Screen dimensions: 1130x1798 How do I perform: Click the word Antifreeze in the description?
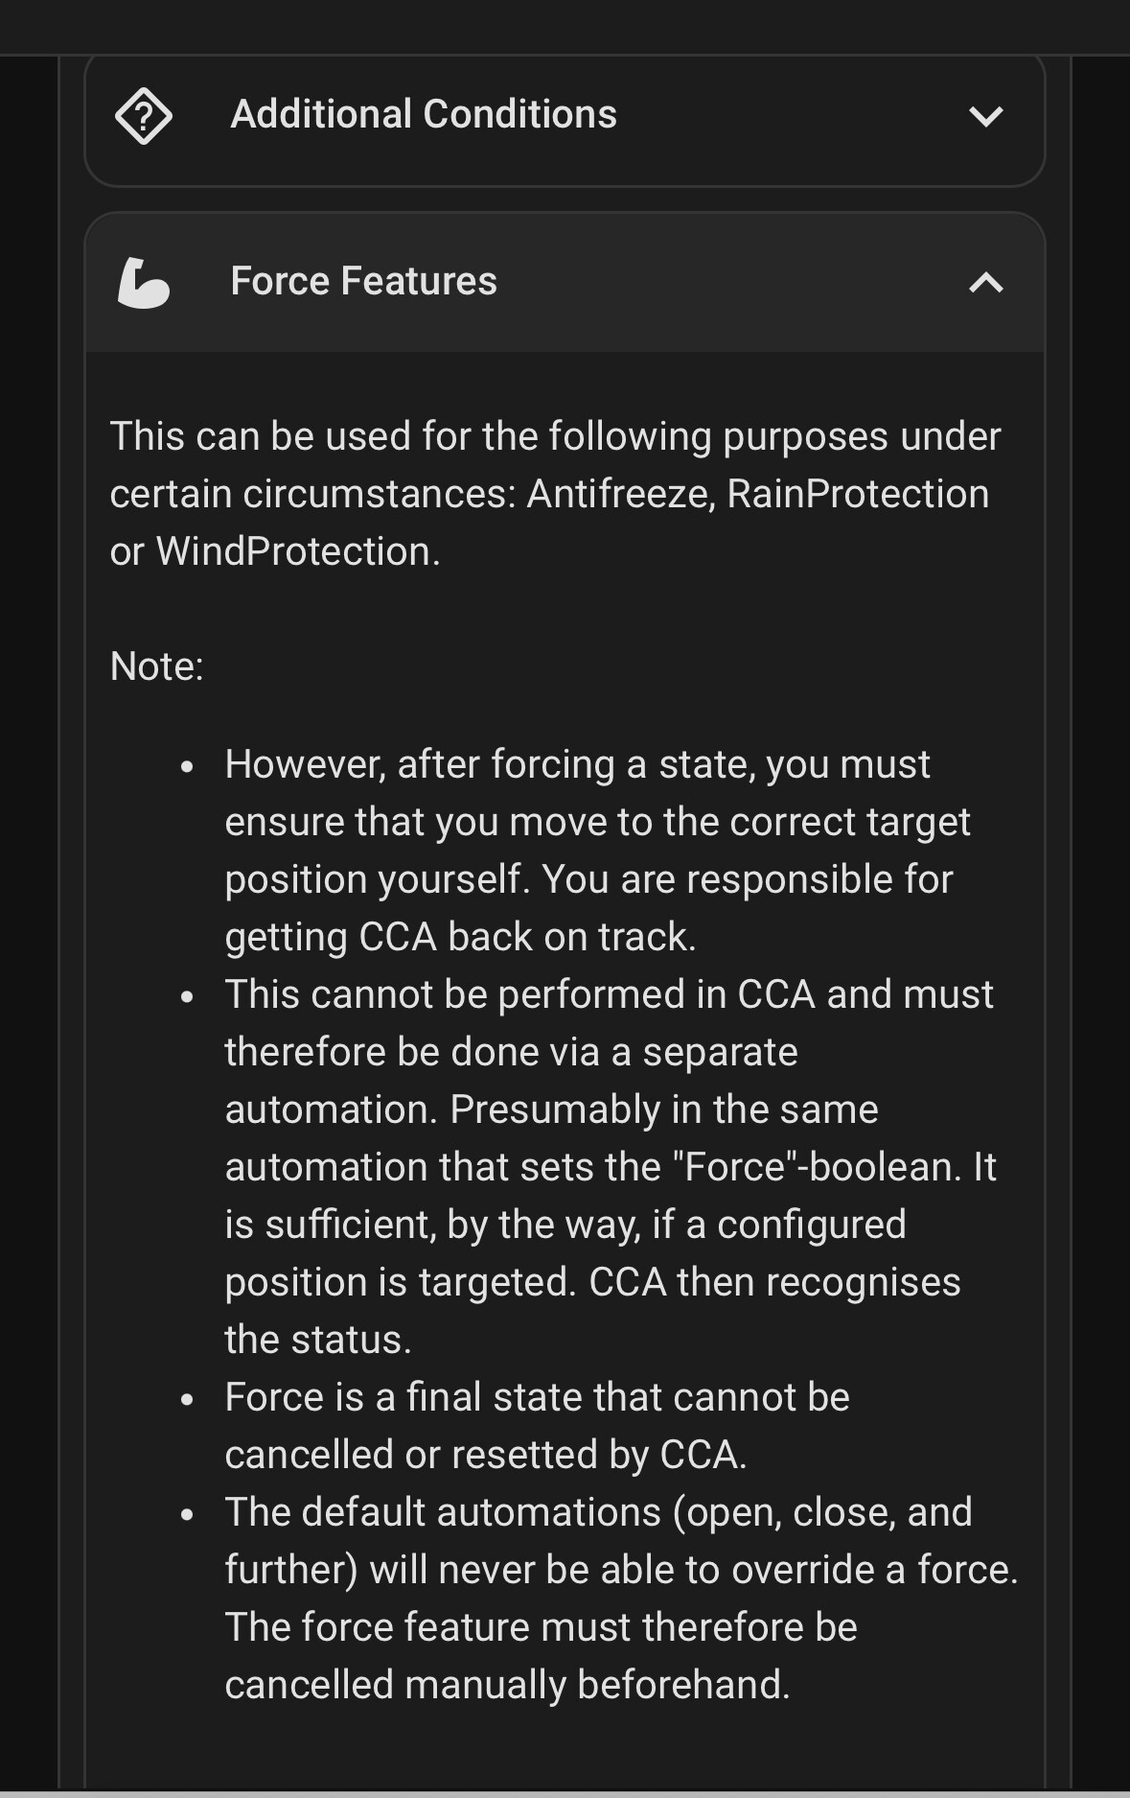click(618, 494)
